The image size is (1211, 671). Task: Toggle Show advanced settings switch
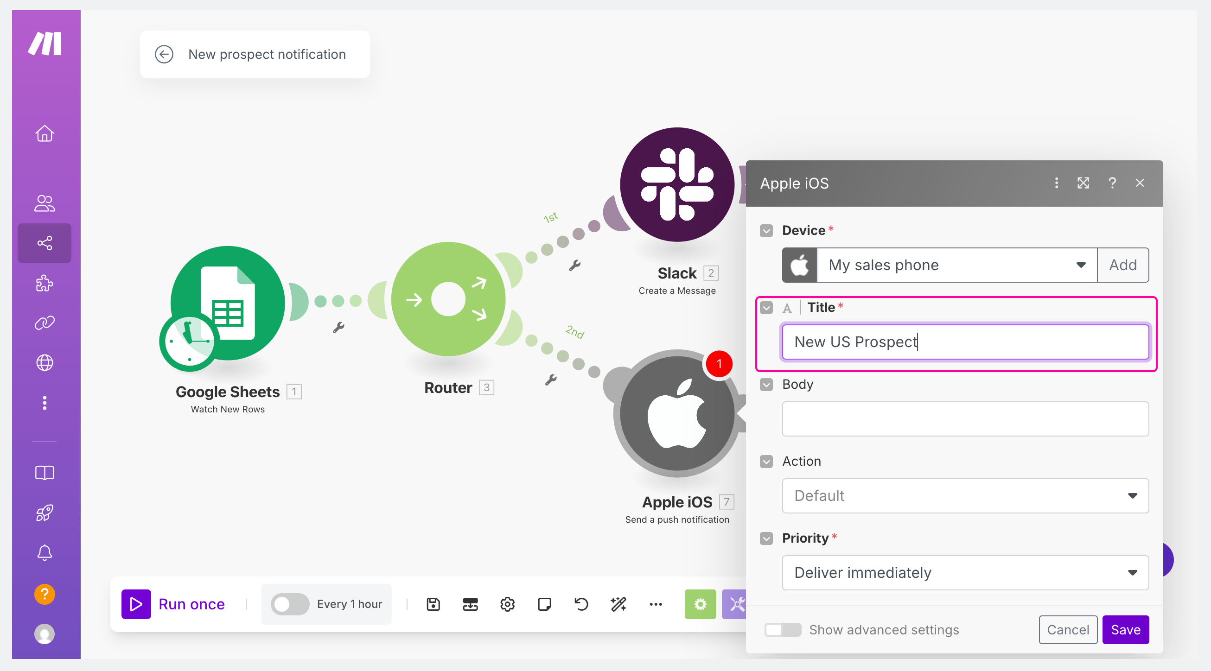click(783, 630)
